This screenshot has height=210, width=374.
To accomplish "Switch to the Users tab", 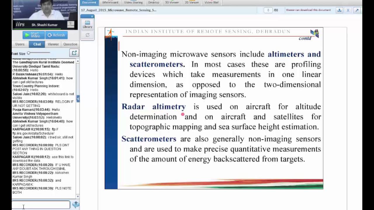I will tap(20, 44).
